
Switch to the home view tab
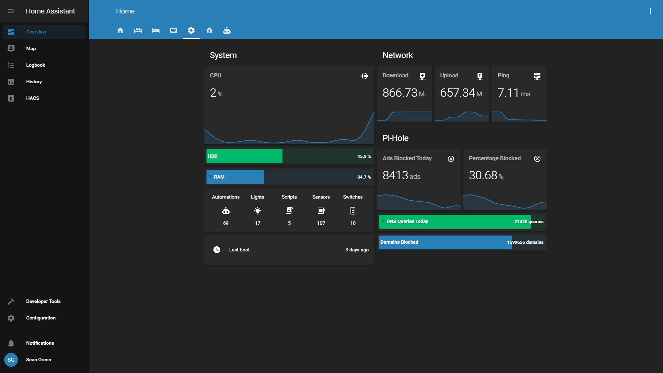coord(120,30)
